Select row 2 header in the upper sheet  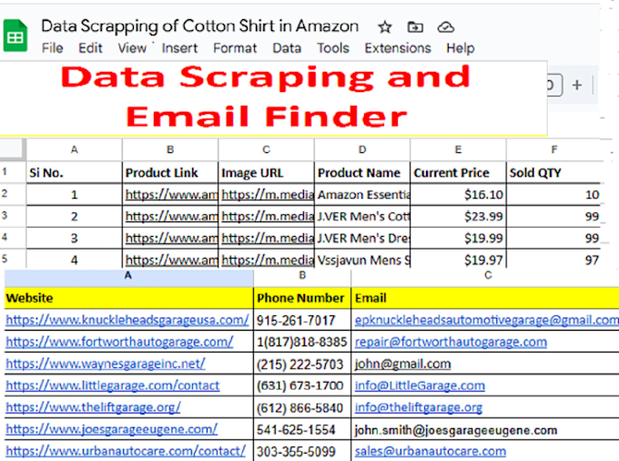click(x=13, y=194)
